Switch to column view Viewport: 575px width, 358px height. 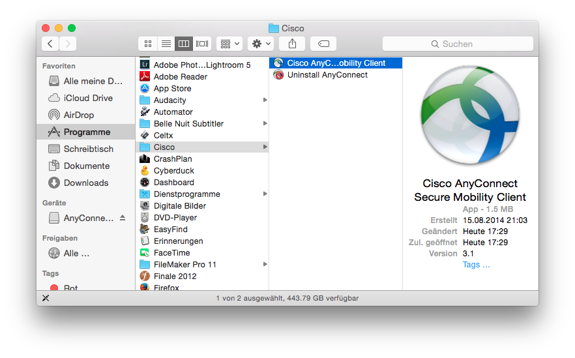pyautogui.click(x=184, y=44)
